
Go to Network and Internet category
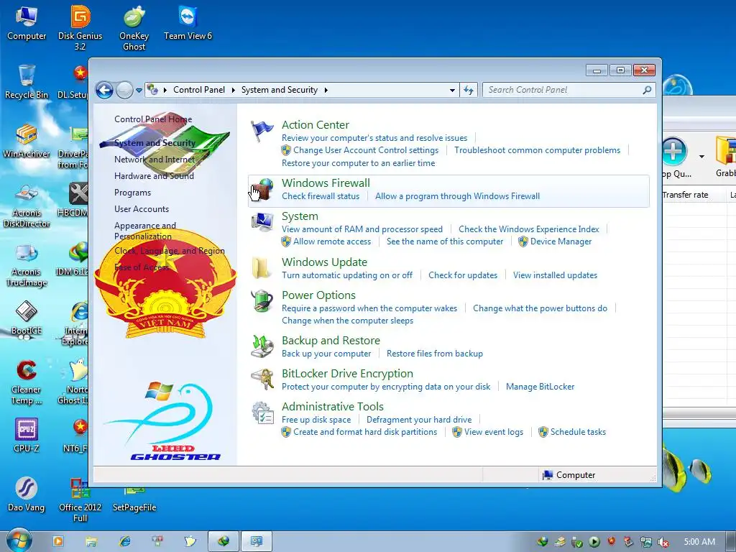click(x=155, y=160)
